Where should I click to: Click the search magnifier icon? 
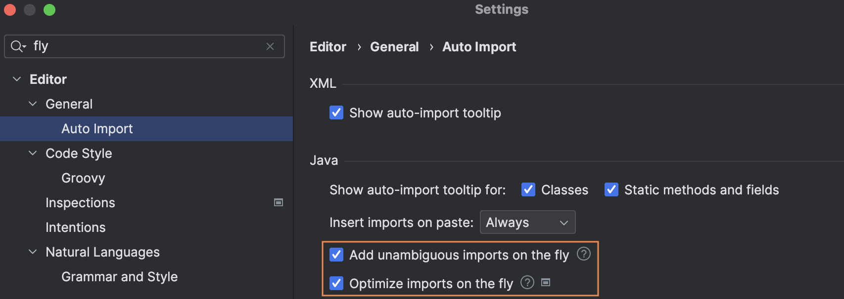click(17, 46)
